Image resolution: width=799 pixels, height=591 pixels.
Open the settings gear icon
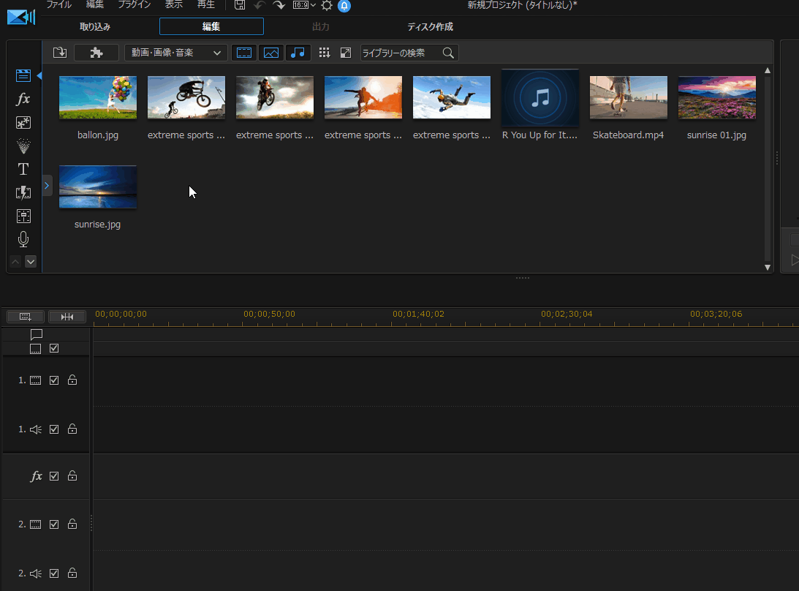pyautogui.click(x=327, y=6)
